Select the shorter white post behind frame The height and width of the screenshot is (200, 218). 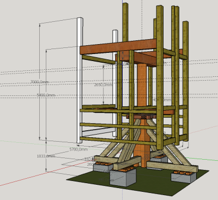pos(114,83)
